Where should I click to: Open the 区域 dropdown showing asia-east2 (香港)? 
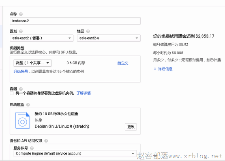42,38
